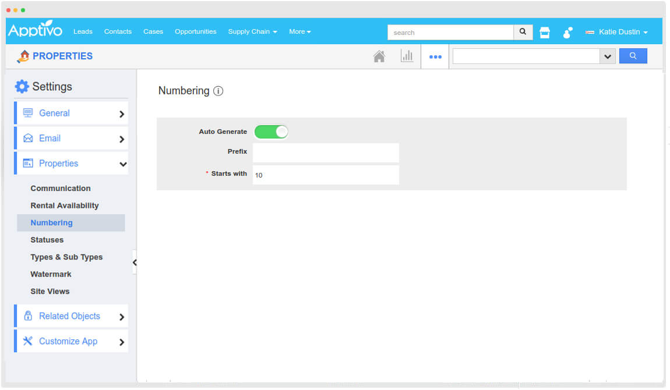Go to the Opportunities menu item

[195, 32]
